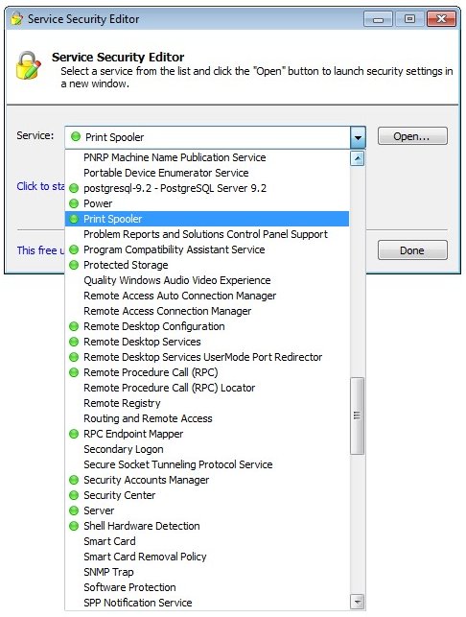The image size is (466, 617).
Task: Click the scroll down arrow of the list
Action: click(357, 602)
